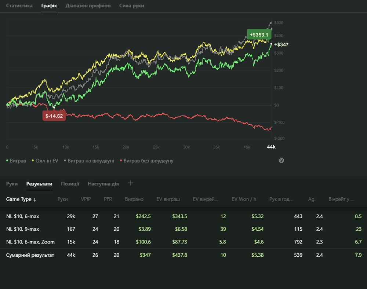Viewport: 367px width, 289px height.
Task: Toggle the green Виграв legend series
Action: coord(16,161)
